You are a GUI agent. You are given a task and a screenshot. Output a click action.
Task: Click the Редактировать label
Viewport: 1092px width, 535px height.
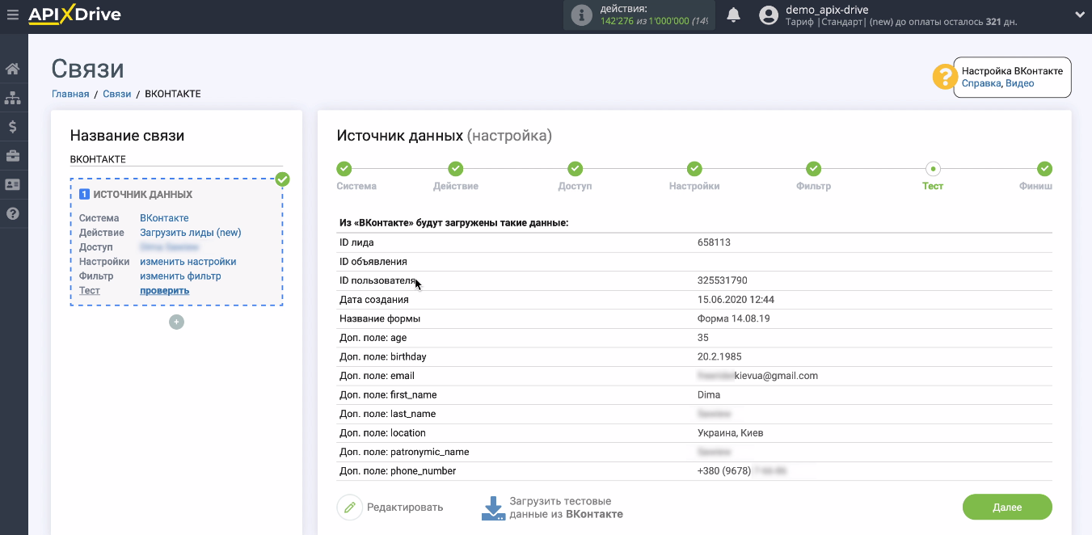tap(405, 508)
